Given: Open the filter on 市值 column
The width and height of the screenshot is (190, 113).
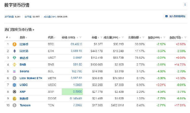Looking at the screenshot, I should (102, 38).
